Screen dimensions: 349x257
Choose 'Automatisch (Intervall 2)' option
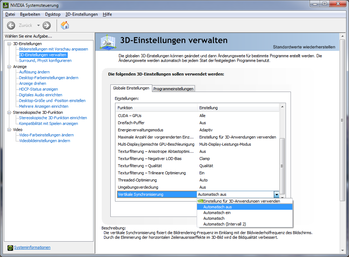[224, 224]
